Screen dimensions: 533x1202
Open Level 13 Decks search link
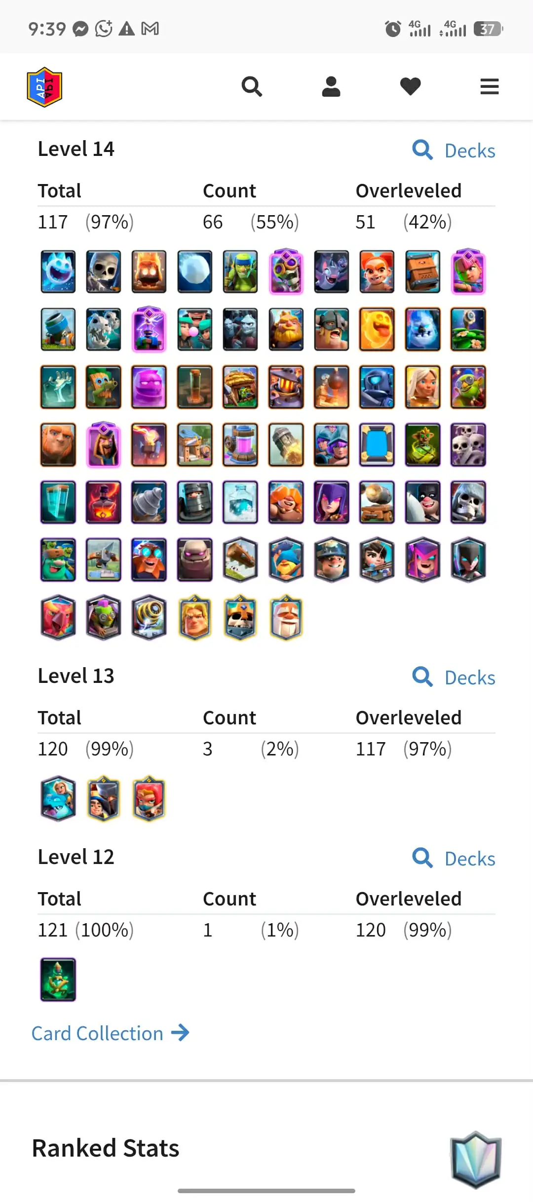pos(454,677)
